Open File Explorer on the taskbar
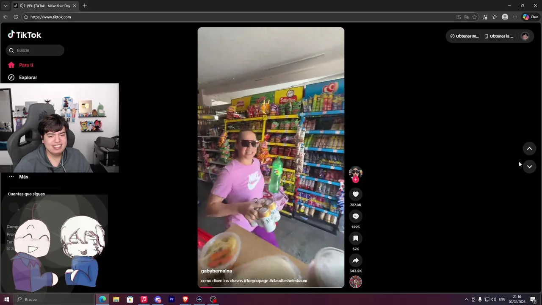 116,299
